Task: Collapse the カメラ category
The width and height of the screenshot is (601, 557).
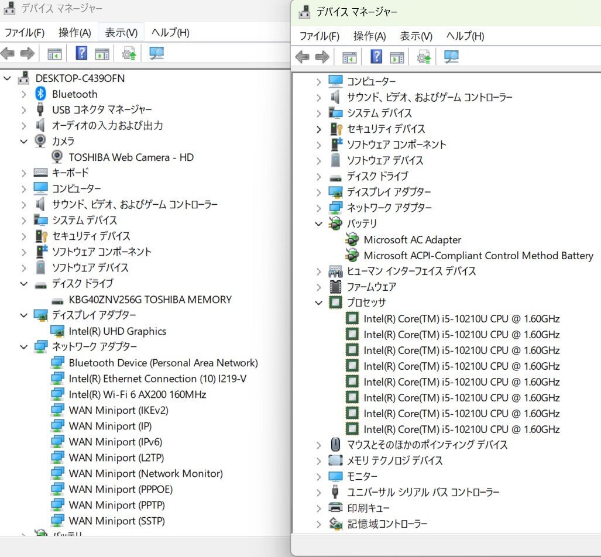Action: click(x=23, y=141)
